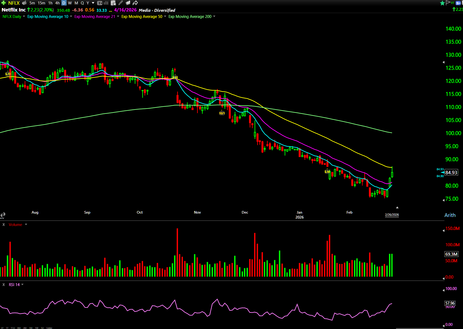Open the RSI 14 indicator dropdown
Image resolution: width=463 pixels, height=329 pixels.
tap(22, 285)
